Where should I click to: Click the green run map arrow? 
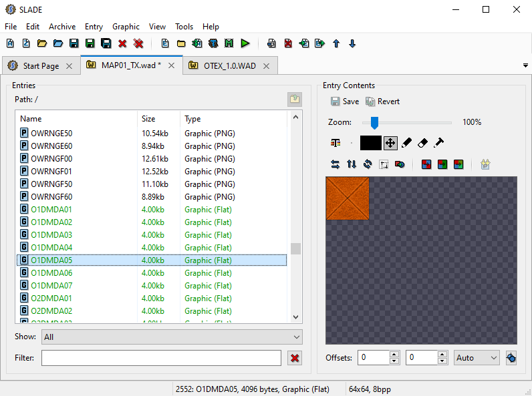245,43
